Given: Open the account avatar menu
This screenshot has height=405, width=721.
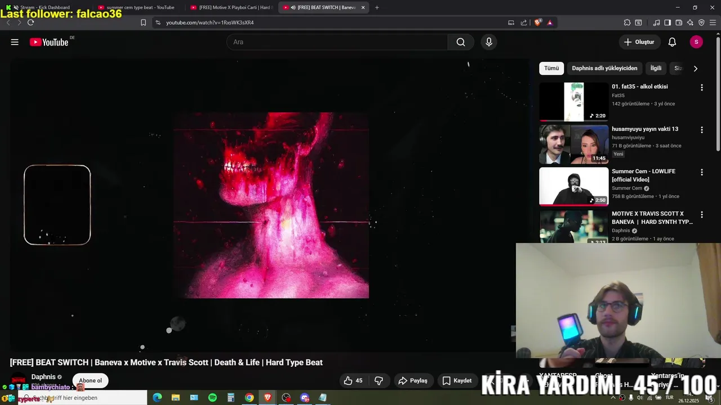Looking at the screenshot, I should (x=696, y=42).
